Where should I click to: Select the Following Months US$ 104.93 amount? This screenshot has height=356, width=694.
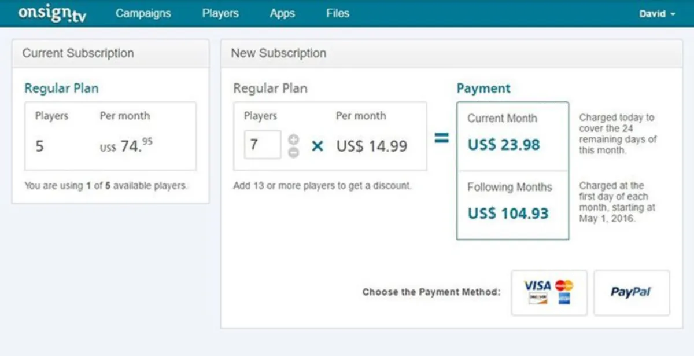point(508,214)
